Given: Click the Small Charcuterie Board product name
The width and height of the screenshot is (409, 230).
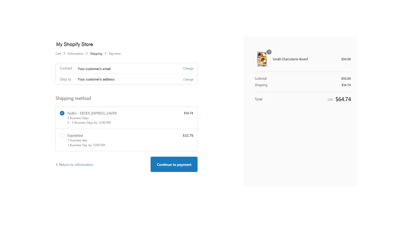Looking at the screenshot, I should 290,59.
